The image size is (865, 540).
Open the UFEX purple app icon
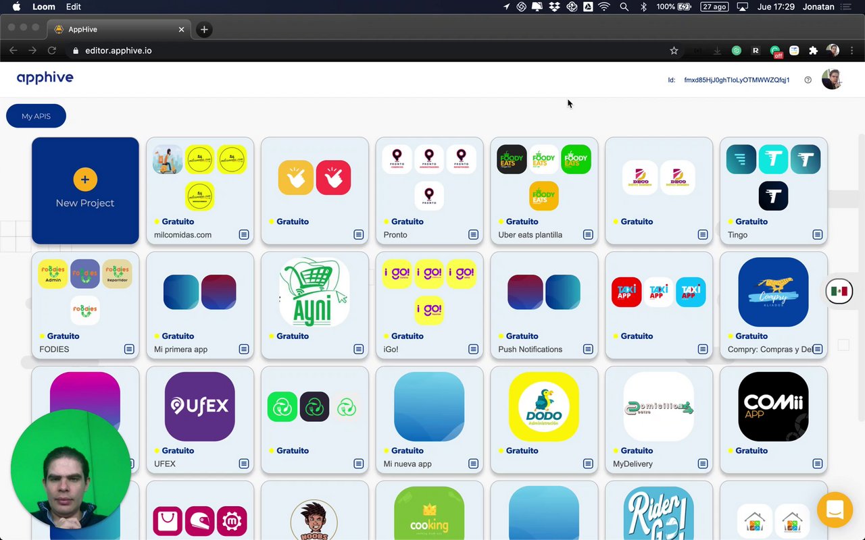tap(199, 406)
